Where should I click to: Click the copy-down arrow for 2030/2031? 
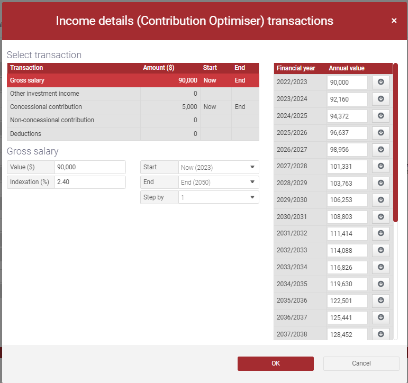(x=380, y=217)
